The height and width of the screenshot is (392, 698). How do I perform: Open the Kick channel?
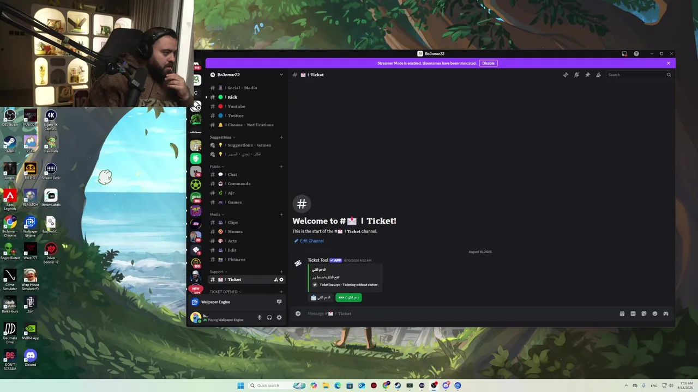[247, 97]
